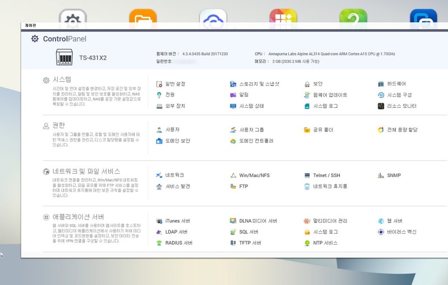Open the 하드웨어 icon
The width and height of the screenshot is (448, 285).
[381, 84]
